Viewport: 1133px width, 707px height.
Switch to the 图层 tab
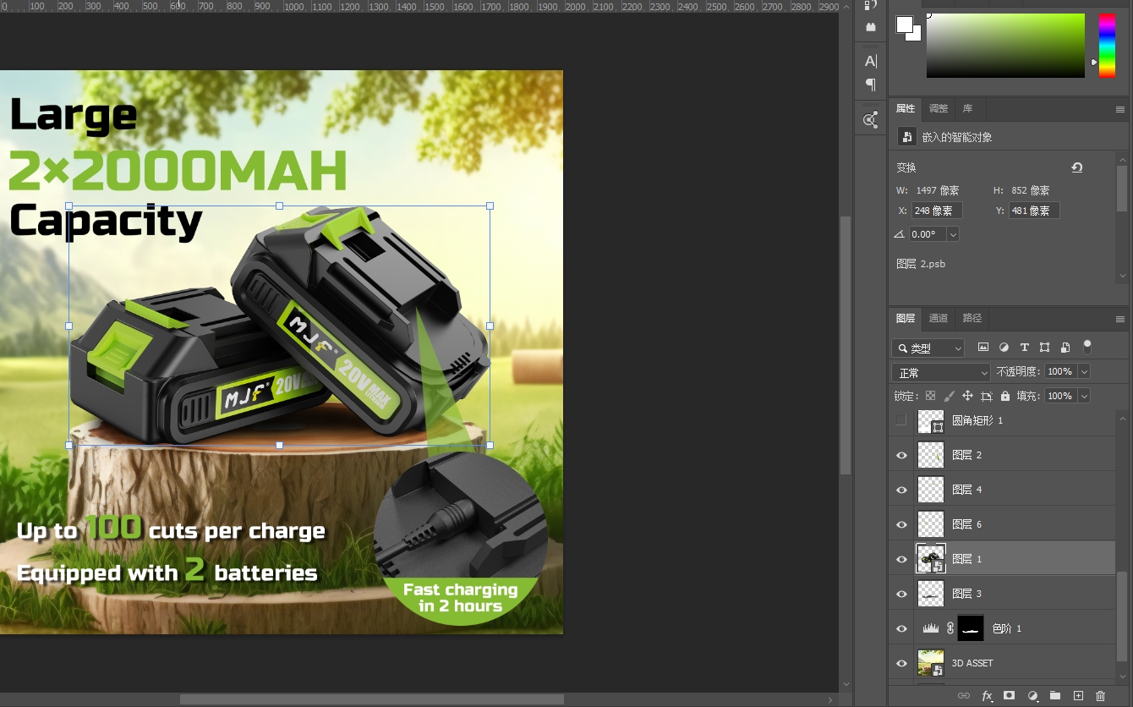(906, 318)
